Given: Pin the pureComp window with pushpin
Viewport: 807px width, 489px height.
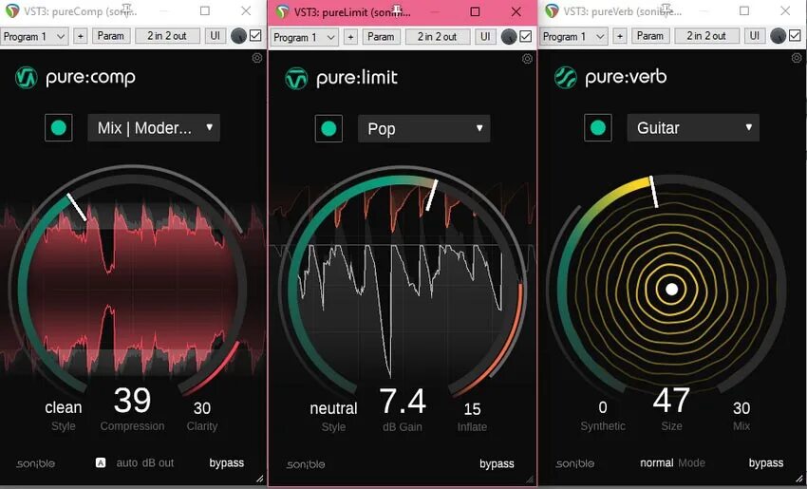Looking at the screenshot, I should (127, 9).
